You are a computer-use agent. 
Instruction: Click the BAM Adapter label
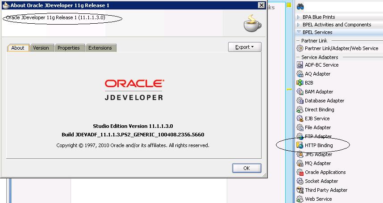[x=319, y=92]
